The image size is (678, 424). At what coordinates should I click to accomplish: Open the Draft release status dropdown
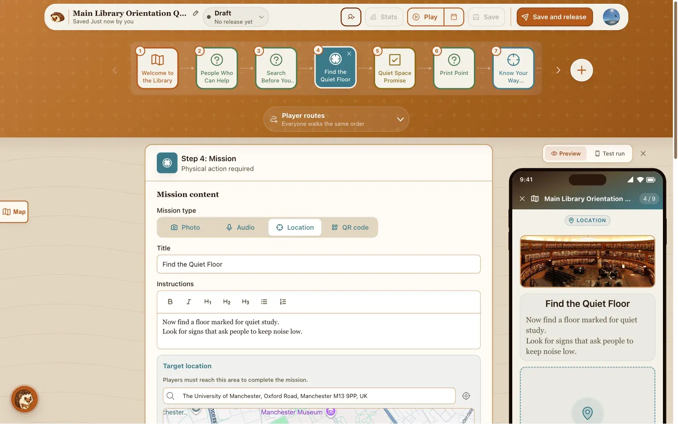tap(236, 17)
